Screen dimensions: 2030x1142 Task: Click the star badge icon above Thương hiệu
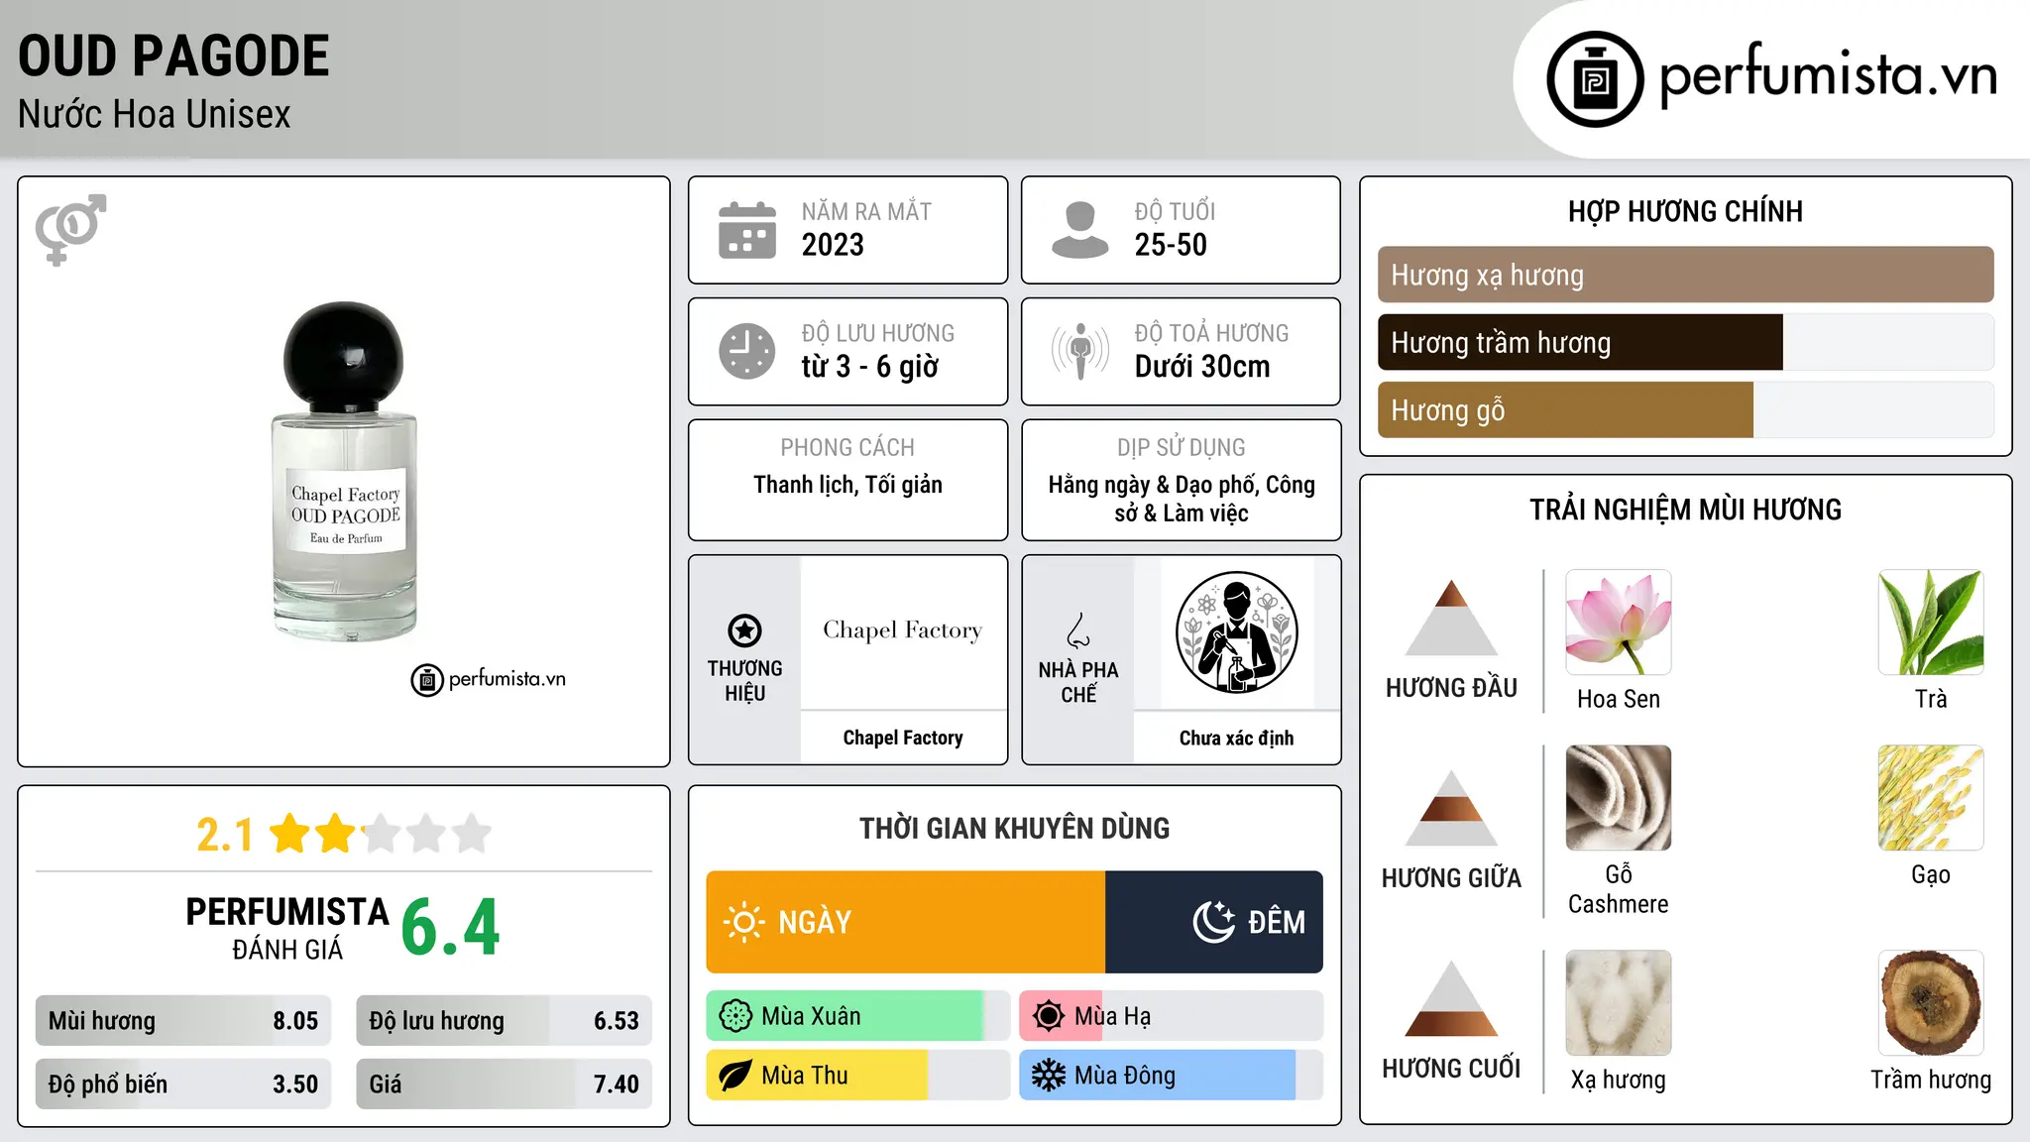click(744, 630)
